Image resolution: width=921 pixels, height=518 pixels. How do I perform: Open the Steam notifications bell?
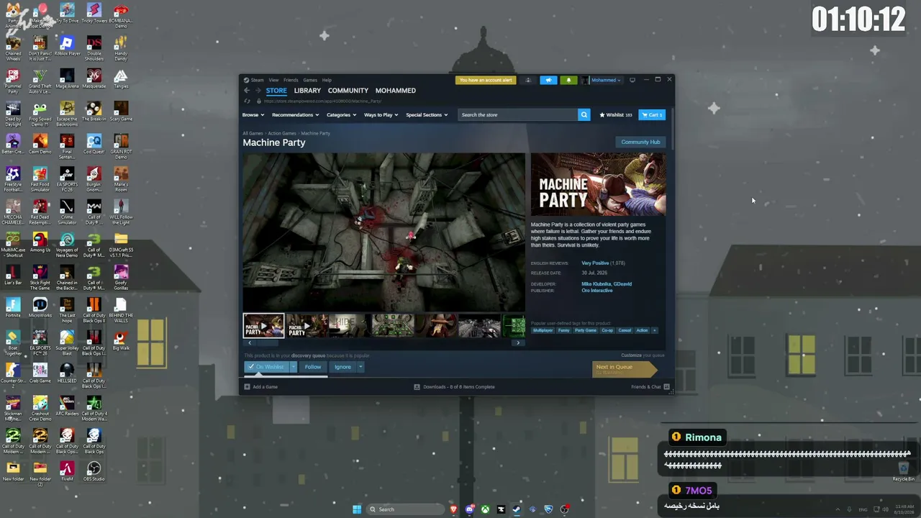click(568, 80)
